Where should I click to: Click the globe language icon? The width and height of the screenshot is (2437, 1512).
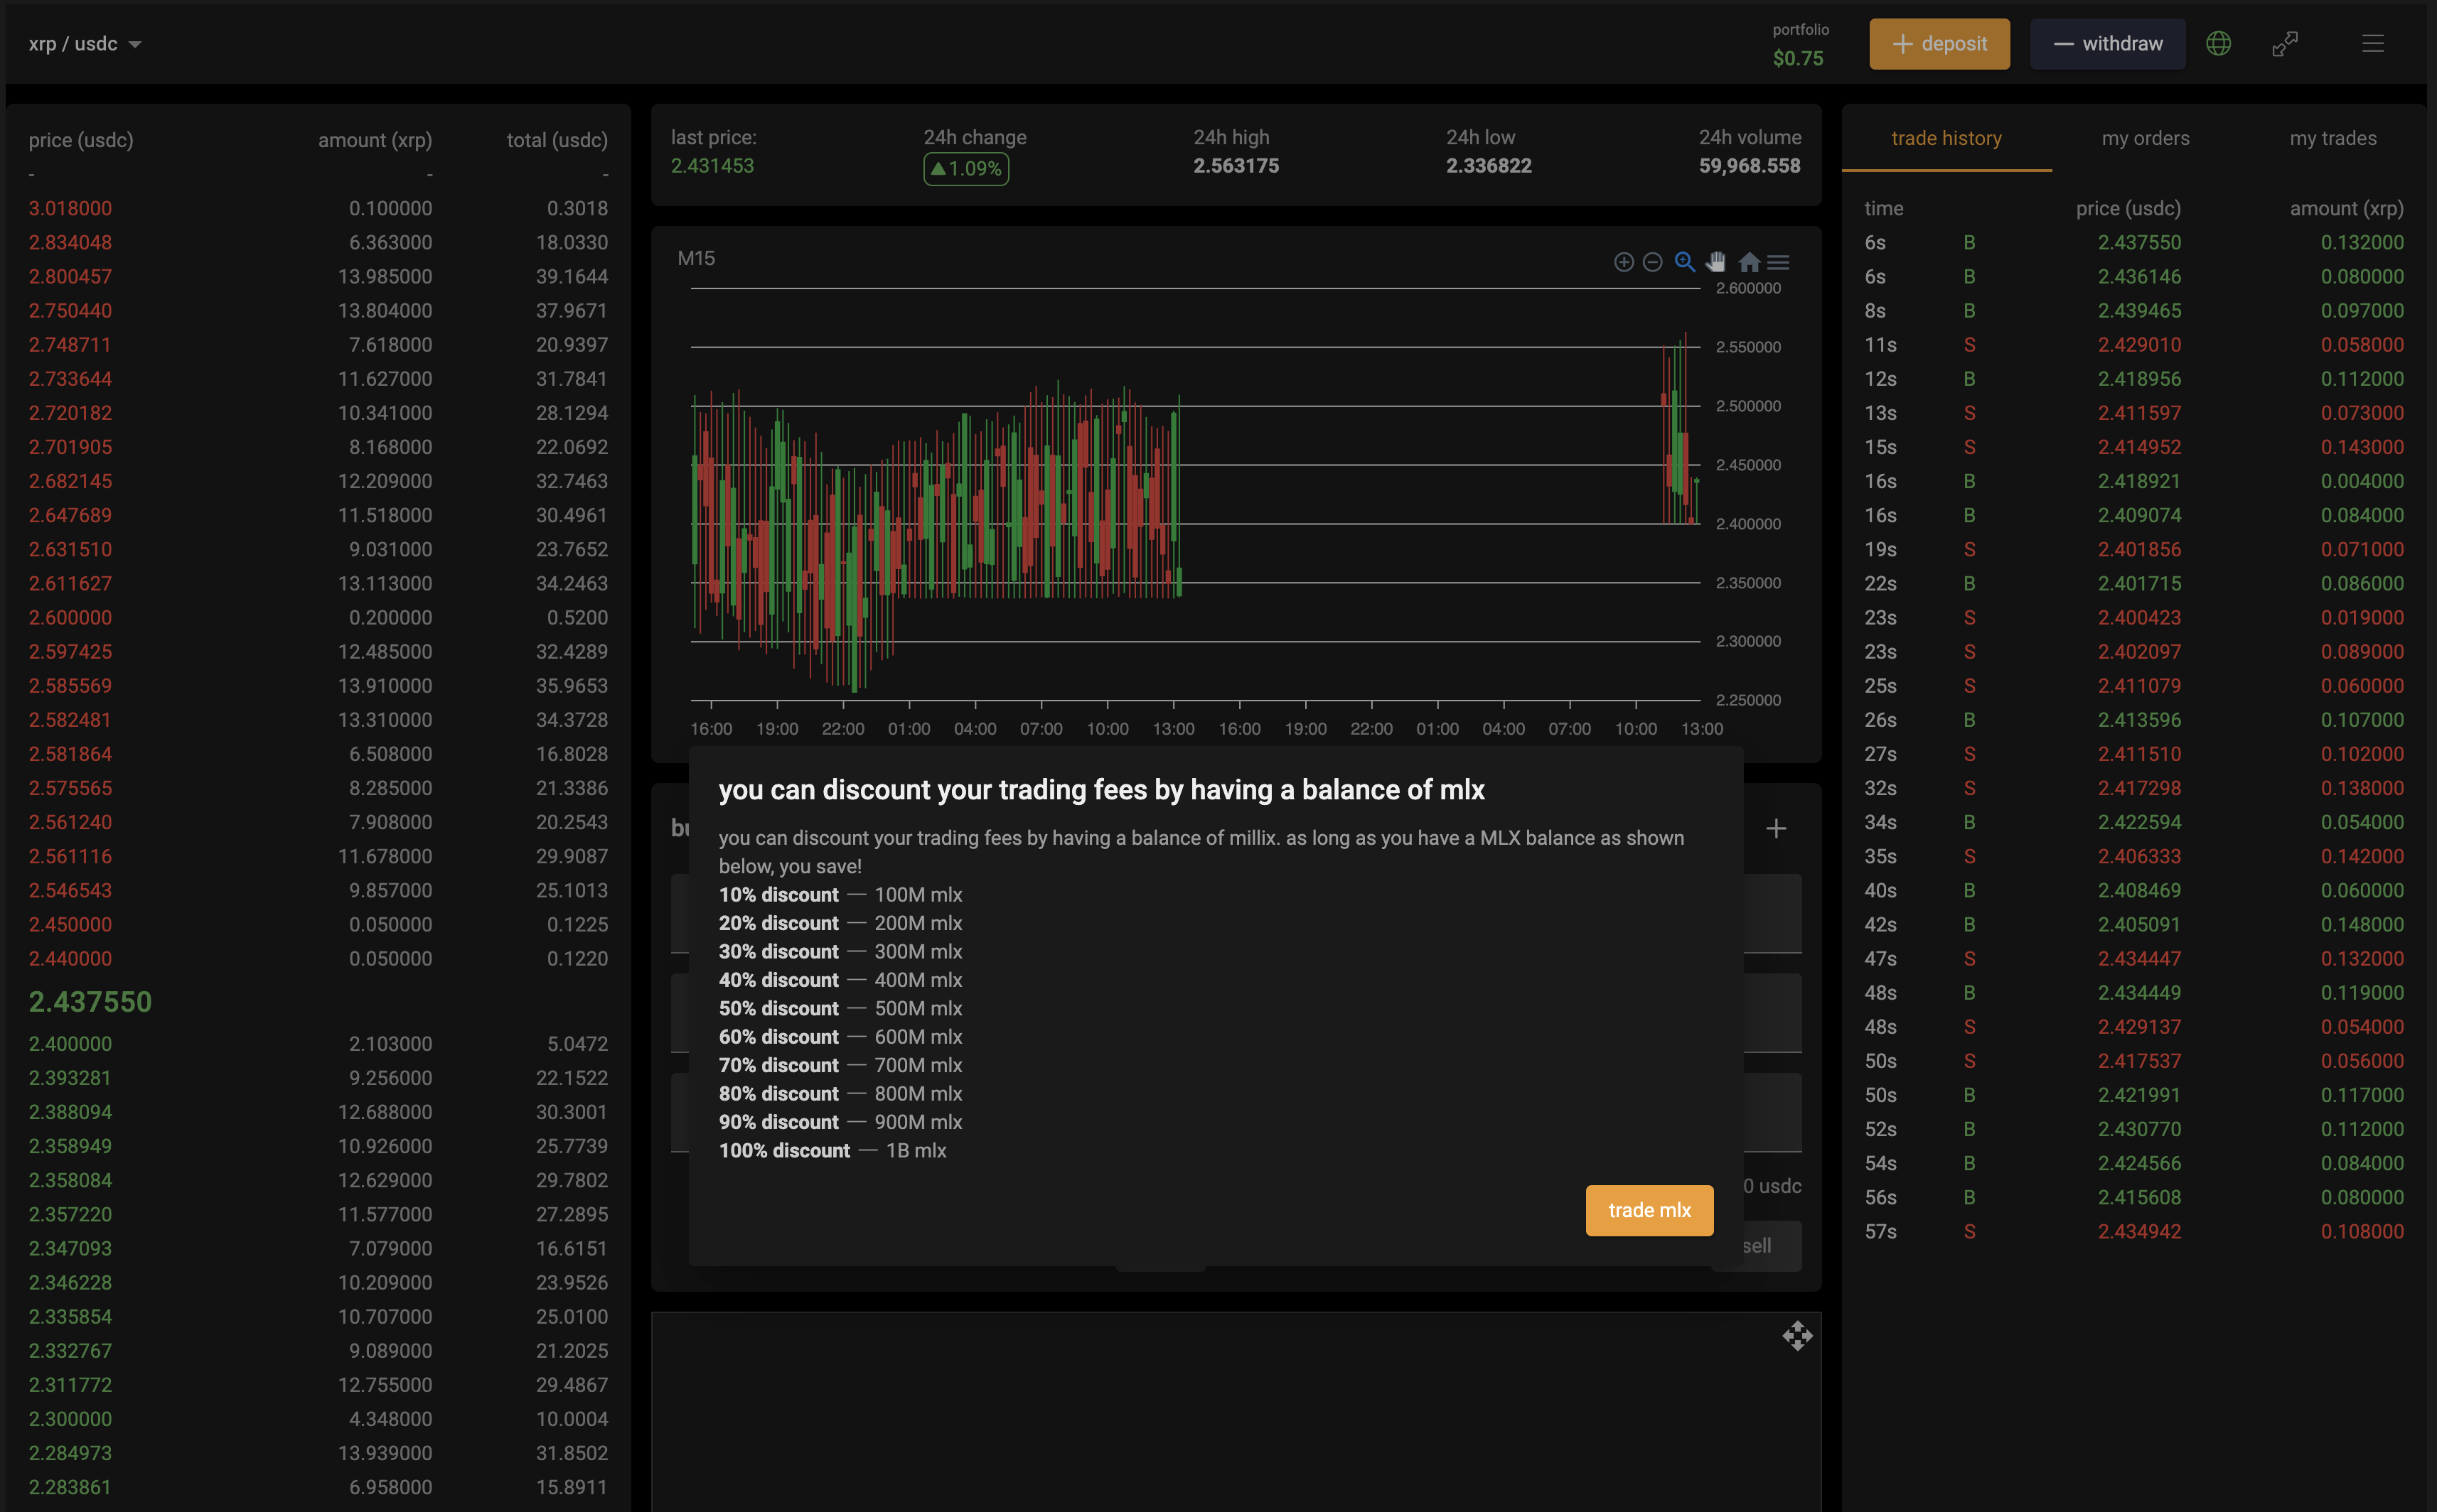(x=2218, y=44)
